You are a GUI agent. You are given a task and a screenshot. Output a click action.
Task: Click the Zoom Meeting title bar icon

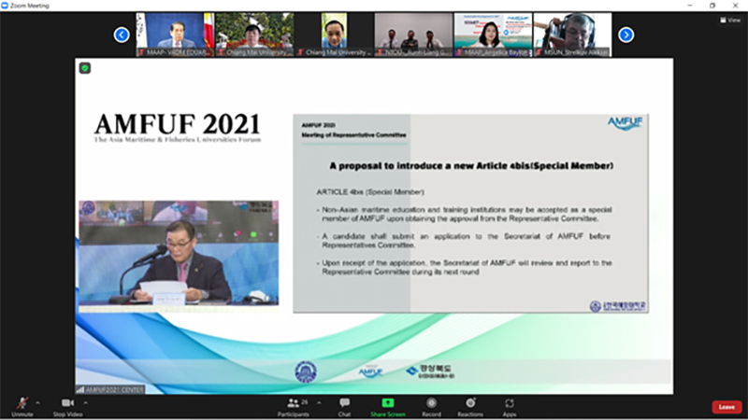pyautogui.click(x=5, y=6)
